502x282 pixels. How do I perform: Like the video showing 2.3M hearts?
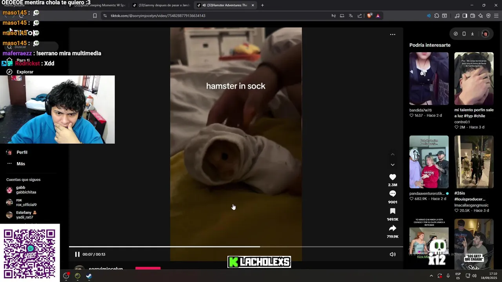click(393, 177)
